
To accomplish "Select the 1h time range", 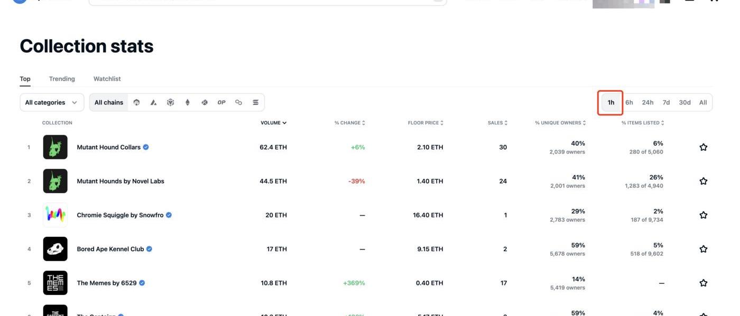I will point(611,102).
